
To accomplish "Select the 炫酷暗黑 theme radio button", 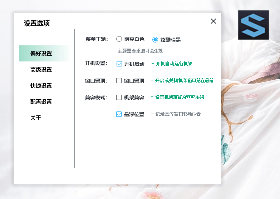I will [155, 40].
